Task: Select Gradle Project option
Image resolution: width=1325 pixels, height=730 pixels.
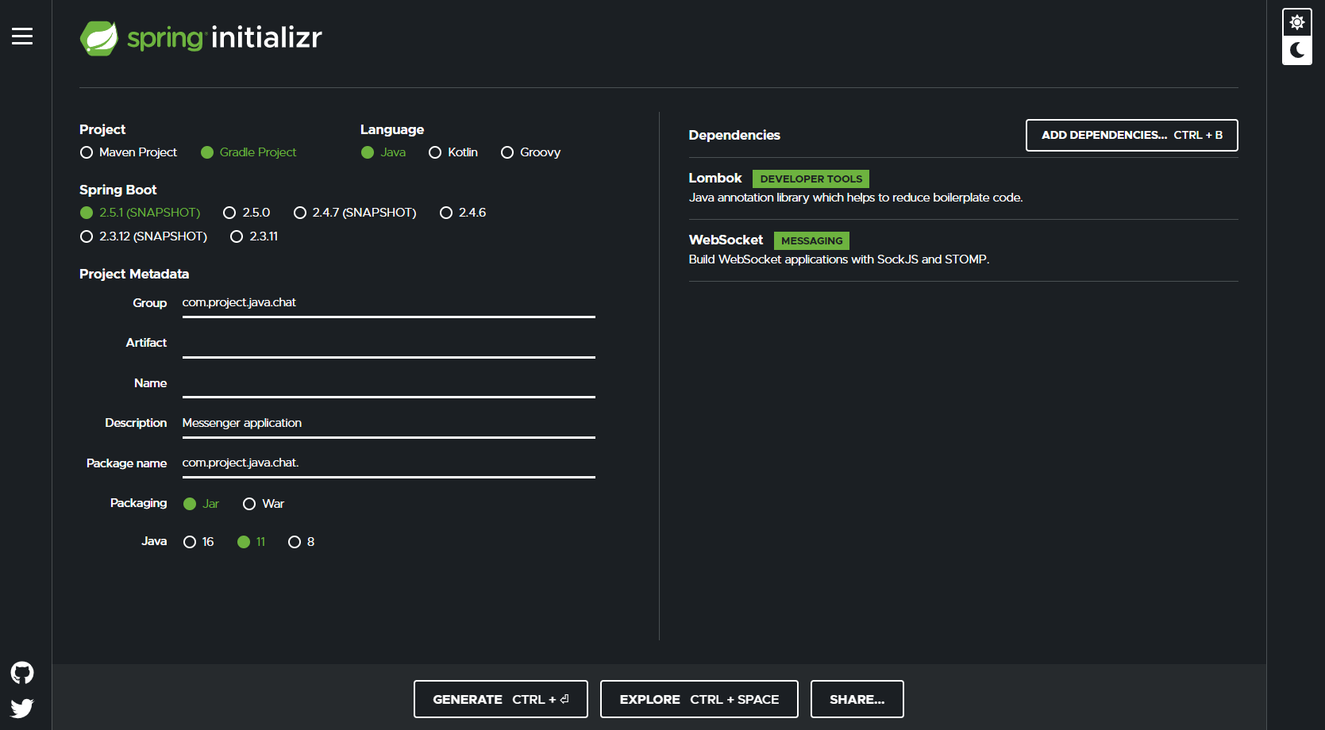Action: click(x=248, y=152)
